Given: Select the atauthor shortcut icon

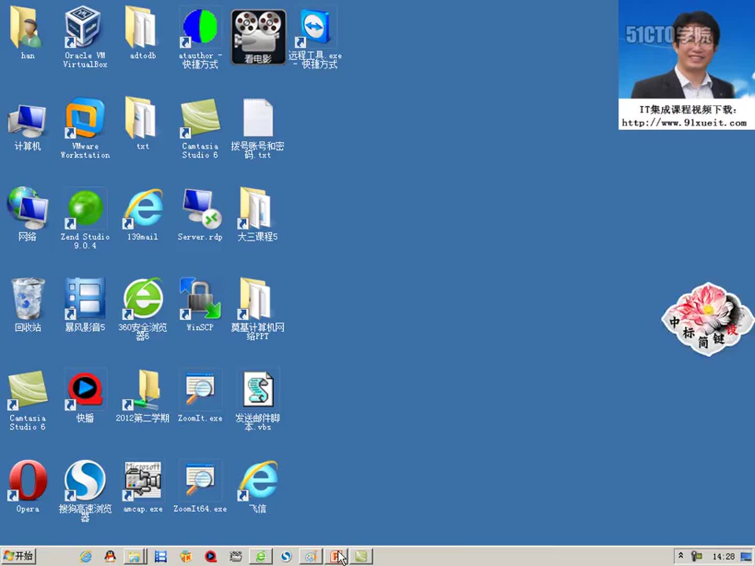Looking at the screenshot, I should click(200, 38).
